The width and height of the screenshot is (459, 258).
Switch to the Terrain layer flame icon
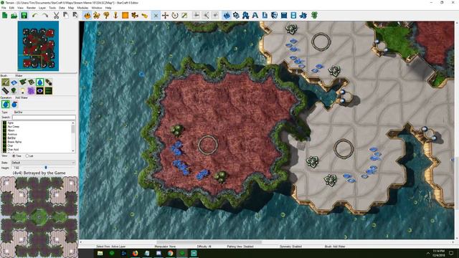(x=87, y=16)
